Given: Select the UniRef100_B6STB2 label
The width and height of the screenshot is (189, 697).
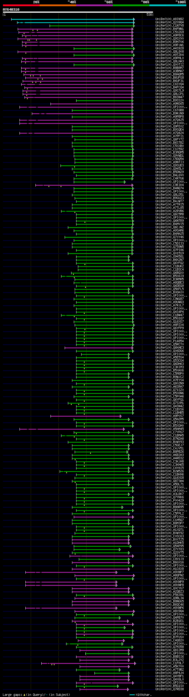Looking at the screenshot, I should pyautogui.click(x=170, y=143).
